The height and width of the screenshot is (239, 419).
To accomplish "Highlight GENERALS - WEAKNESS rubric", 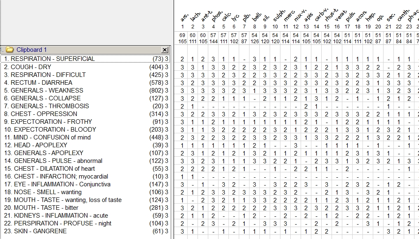I will (85, 90).
